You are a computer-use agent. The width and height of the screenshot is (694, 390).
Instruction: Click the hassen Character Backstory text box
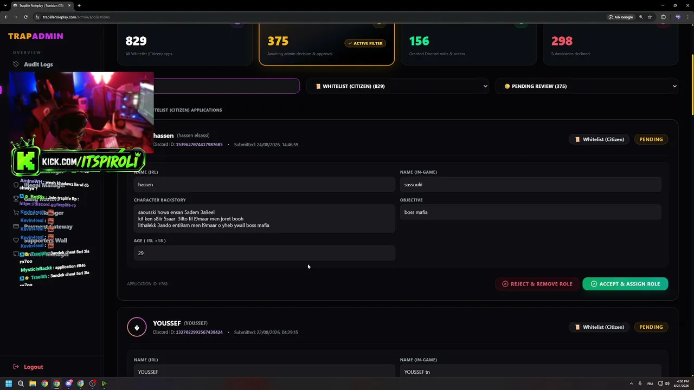(265, 219)
